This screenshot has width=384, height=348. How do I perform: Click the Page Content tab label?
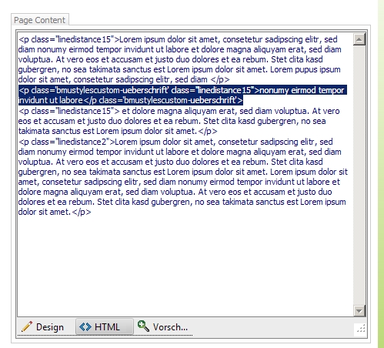(40, 20)
